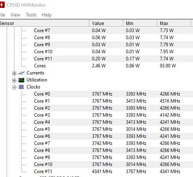Click the 0.86 W min Cores value
The image size is (193, 177).
click(x=133, y=66)
